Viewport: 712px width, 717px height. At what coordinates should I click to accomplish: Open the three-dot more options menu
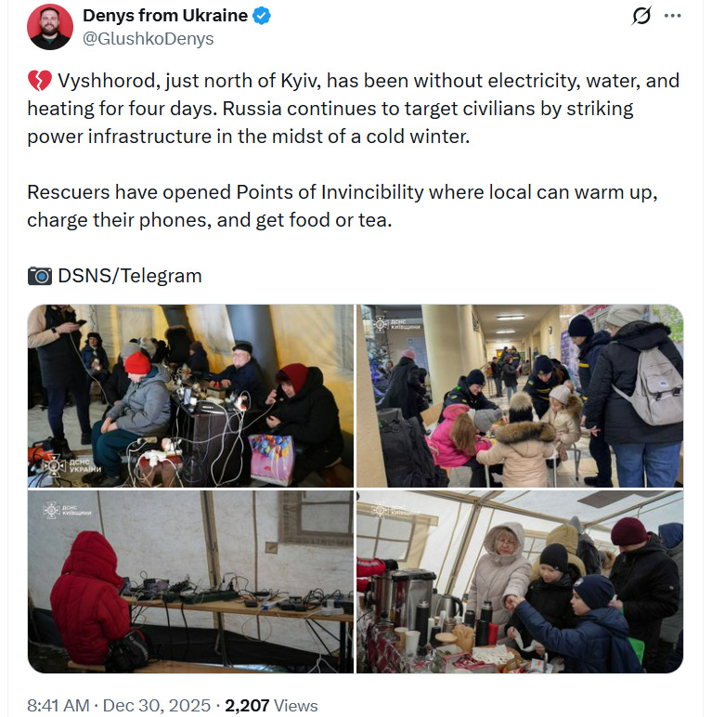[672, 16]
